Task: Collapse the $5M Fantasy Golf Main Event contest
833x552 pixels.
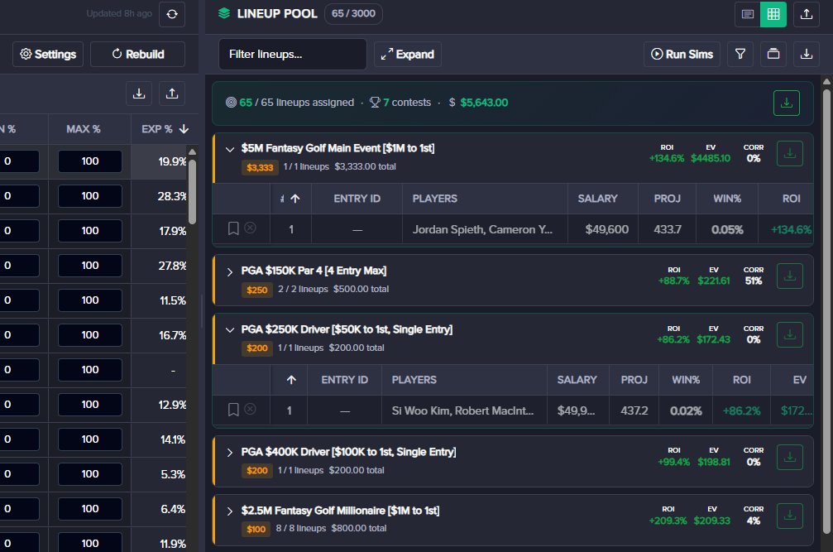Action: (230, 149)
